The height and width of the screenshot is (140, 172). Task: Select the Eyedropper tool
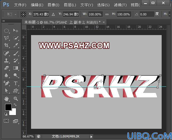tap(16, 45)
